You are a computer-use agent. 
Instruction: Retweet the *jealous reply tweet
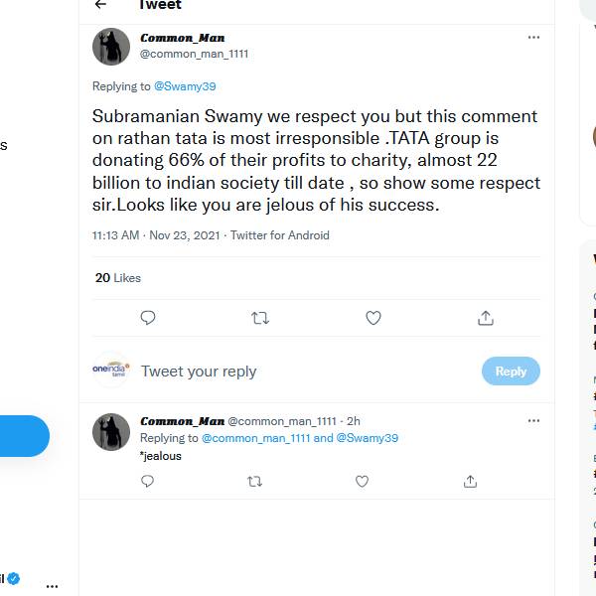[254, 482]
